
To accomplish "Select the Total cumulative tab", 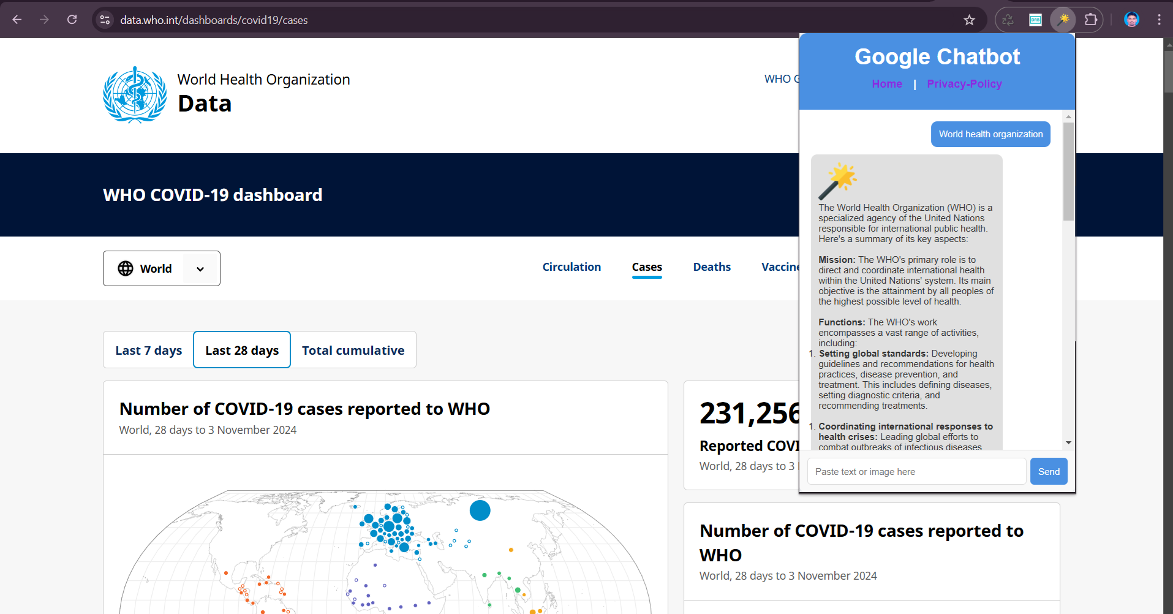I will [x=353, y=350].
